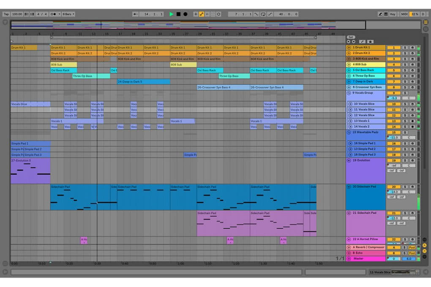
Task: Toggle the computer MIDI keyboard icon
Action: [386, 14]
